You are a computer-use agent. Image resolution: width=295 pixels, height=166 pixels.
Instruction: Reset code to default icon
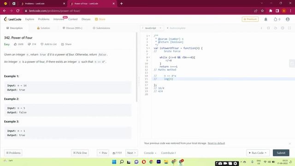click(276, 28)
